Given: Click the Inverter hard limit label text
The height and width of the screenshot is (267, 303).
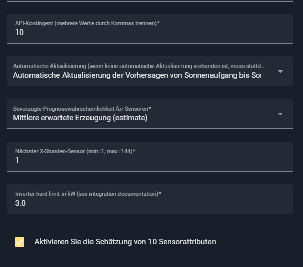Looking at the screenshot, I should pyautogui.click(x=88, y=194).
